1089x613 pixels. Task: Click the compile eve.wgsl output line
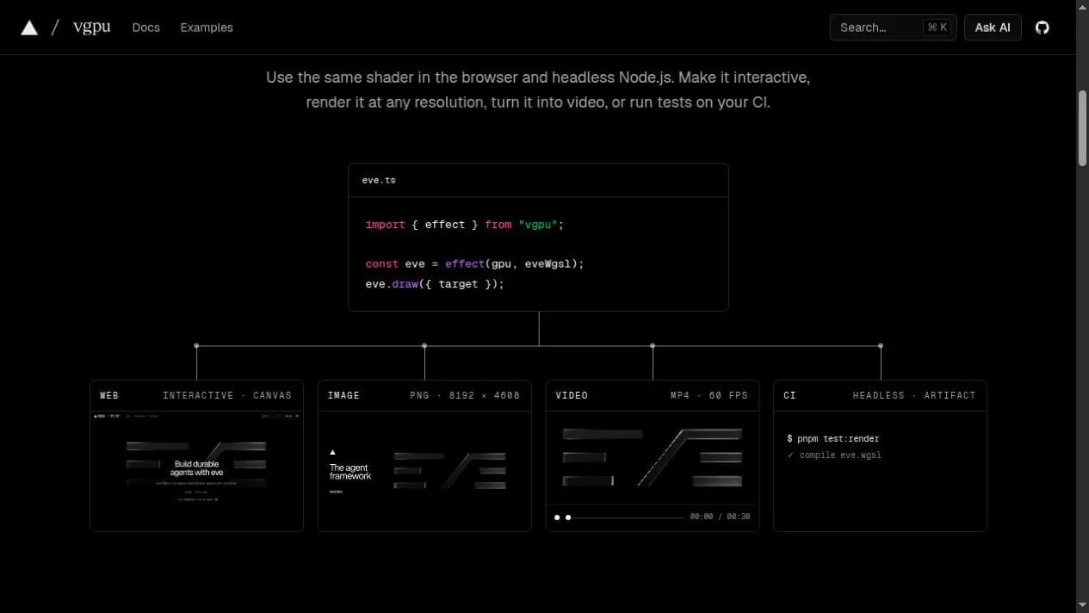834,455
